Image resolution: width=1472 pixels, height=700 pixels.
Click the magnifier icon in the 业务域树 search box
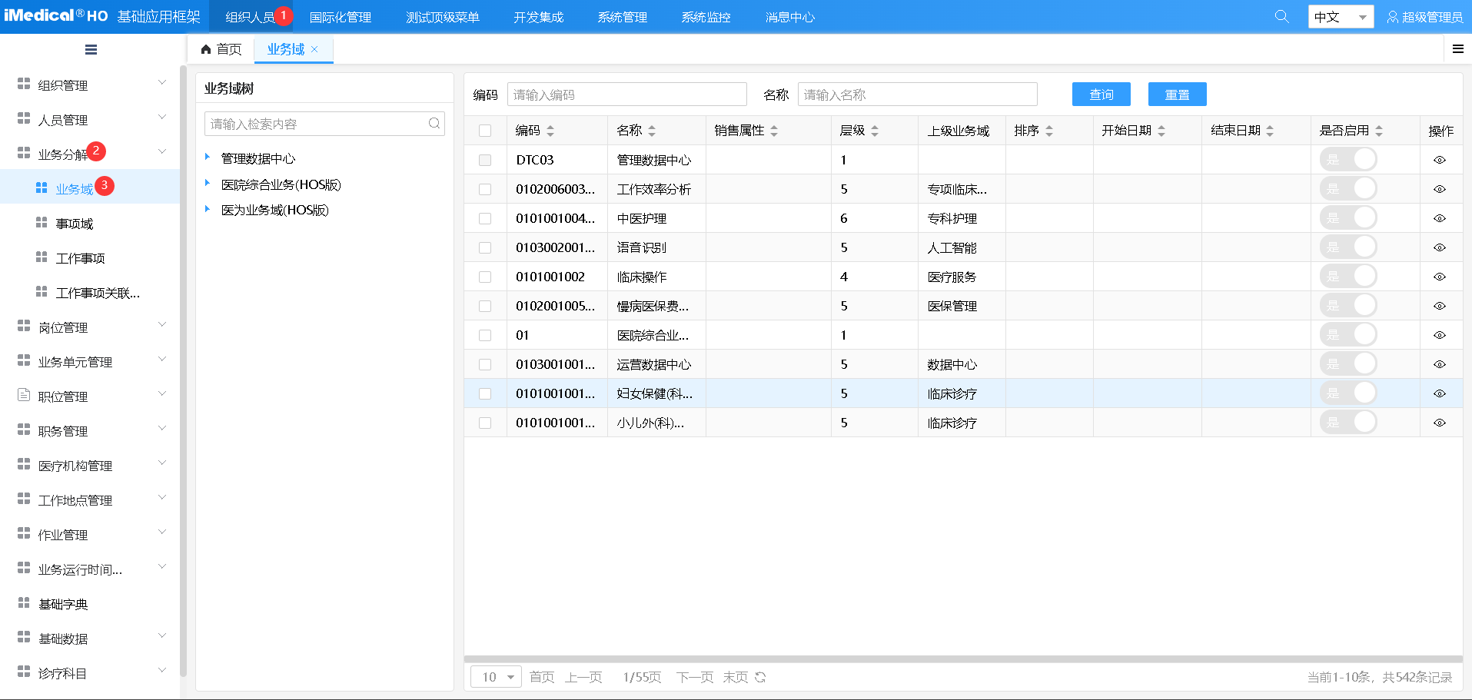coord(434,123)
